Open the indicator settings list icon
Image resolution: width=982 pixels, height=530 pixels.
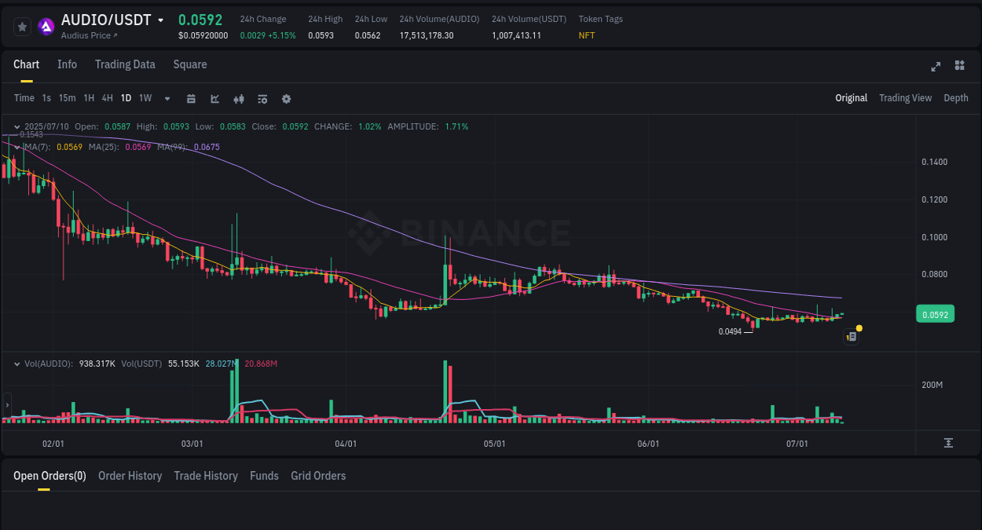pos(262,99)
